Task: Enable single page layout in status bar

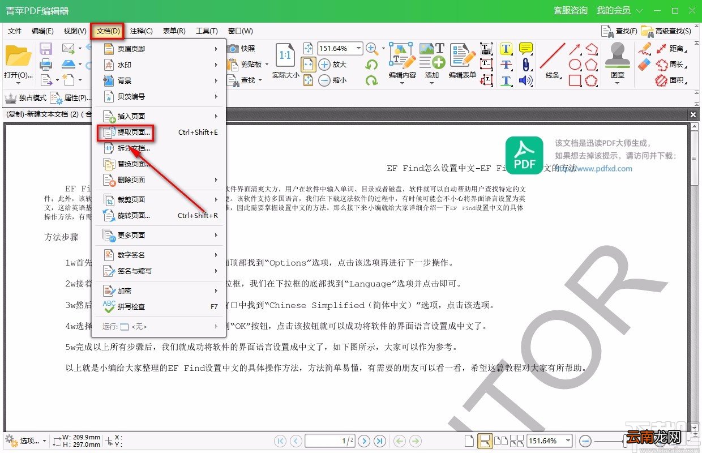Action: [469, 441]
